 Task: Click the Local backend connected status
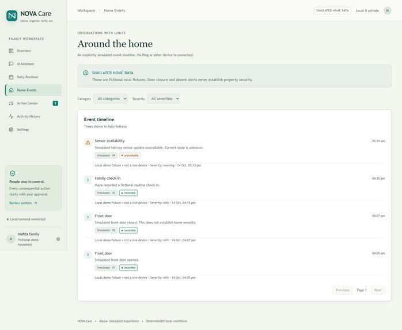click(26, 219)
